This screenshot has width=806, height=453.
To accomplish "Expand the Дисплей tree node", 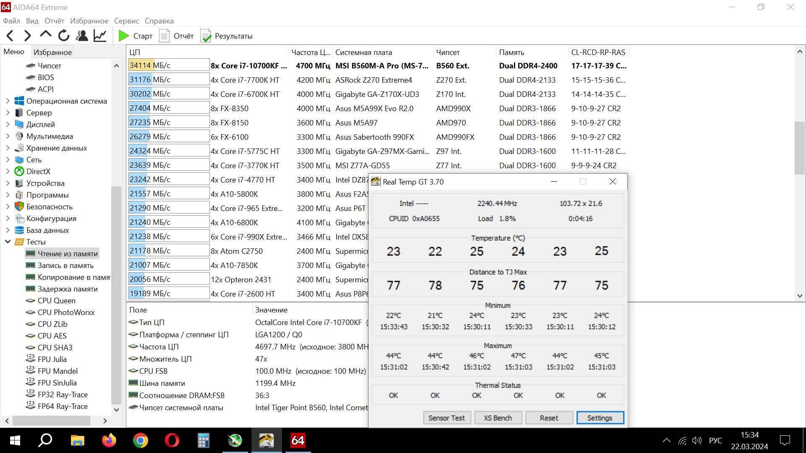I will pyautogui.click(x=8, y=125).
